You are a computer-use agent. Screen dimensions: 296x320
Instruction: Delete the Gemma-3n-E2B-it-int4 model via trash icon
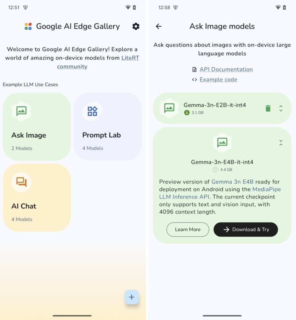(x=268, y=108)
